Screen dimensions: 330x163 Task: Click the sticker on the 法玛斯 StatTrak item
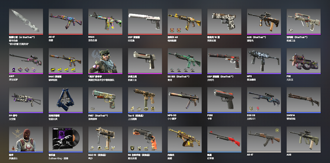coord(291,30)
